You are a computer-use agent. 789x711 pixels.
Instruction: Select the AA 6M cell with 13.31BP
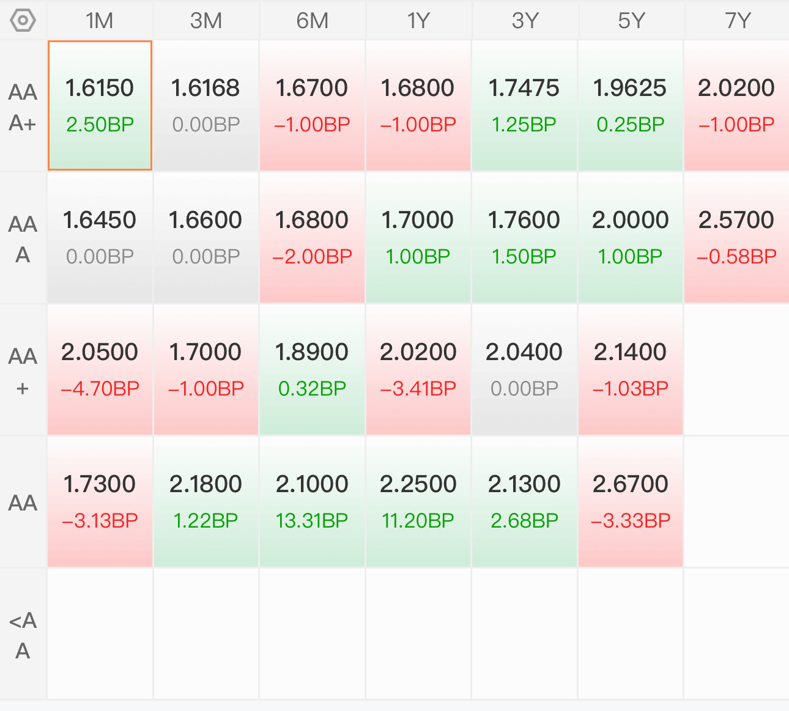[312, 502]
